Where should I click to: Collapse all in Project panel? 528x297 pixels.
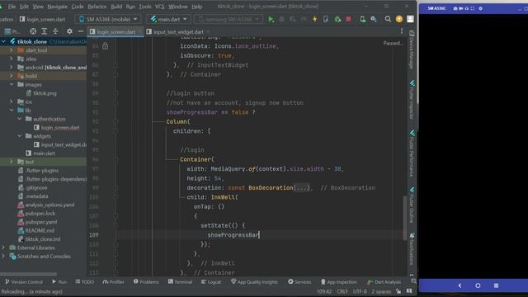(55, 31)
